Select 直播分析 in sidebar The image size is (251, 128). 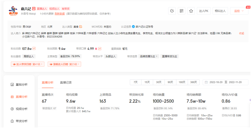click(x=21, y=97)
